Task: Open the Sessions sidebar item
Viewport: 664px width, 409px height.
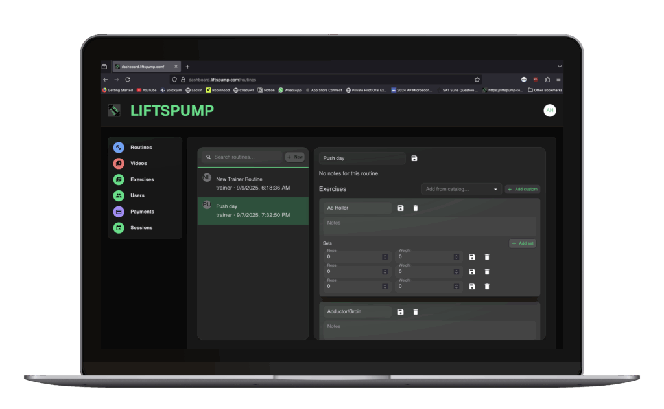Action: pyautogui.click(x=141, y=228)
